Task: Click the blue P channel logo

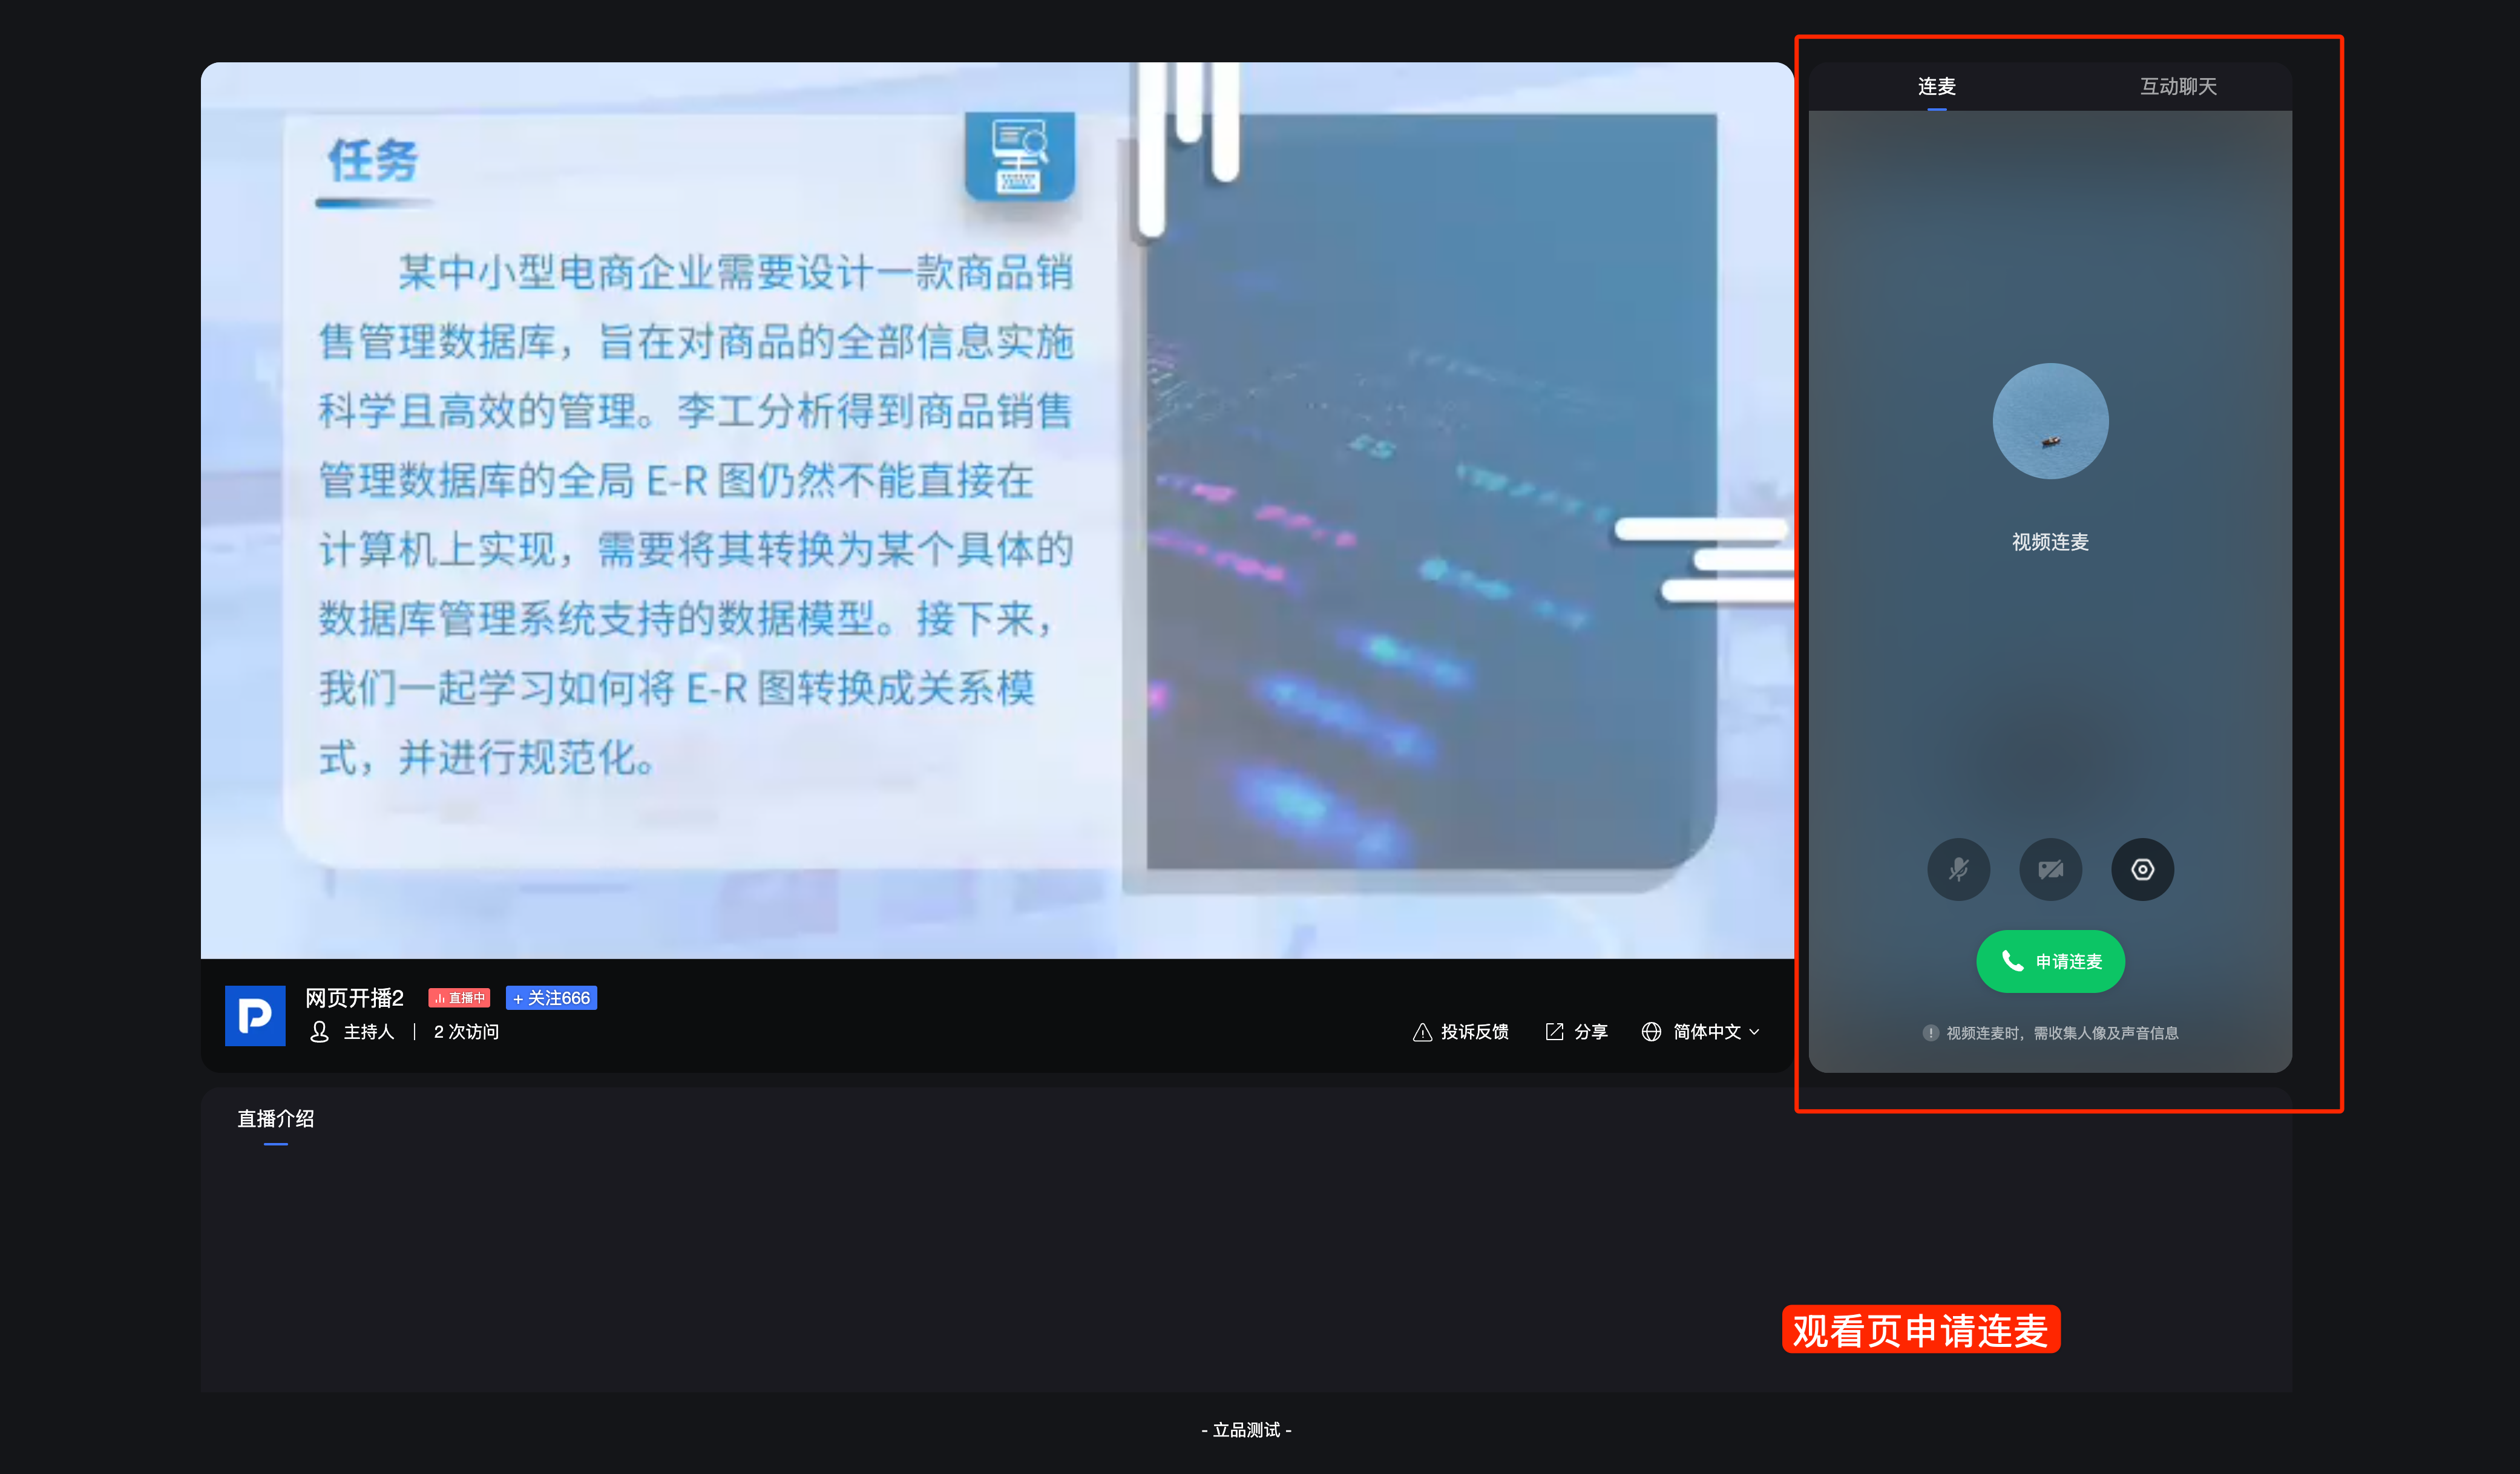Action: [255, 1015]
